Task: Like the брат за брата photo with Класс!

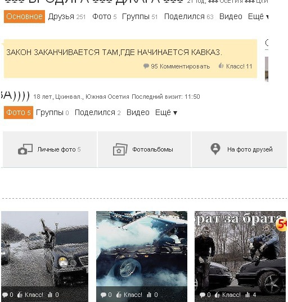Action: pos(228,295)
